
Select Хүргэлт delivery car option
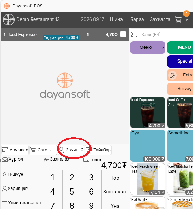coord(22,163)
